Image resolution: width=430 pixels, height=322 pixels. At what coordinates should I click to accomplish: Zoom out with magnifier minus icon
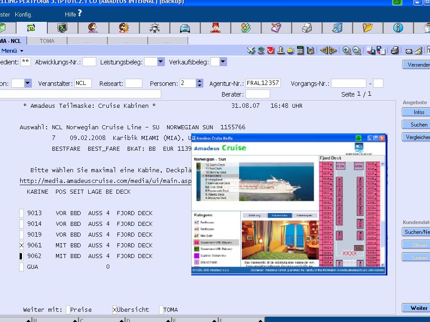click(x=357, y=51)
